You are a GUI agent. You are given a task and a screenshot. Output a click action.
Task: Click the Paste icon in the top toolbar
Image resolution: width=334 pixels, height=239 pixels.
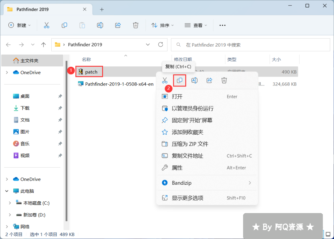coord(82,25)
